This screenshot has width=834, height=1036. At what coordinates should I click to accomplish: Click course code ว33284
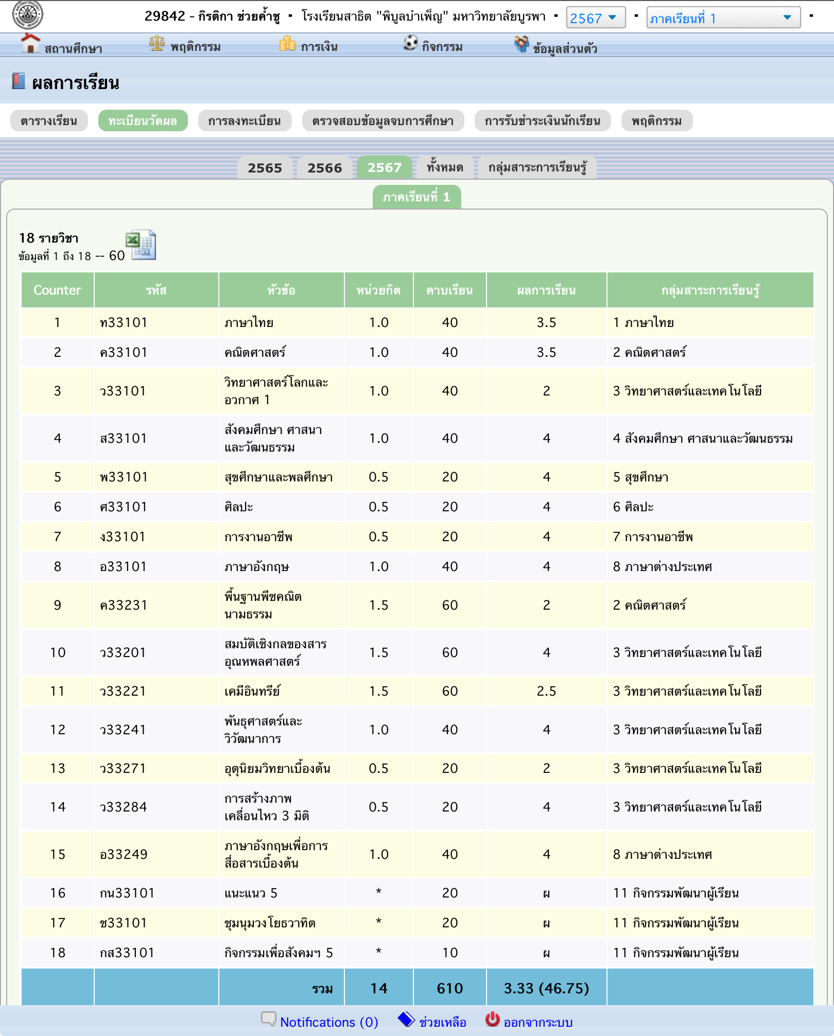click(124, 807)
